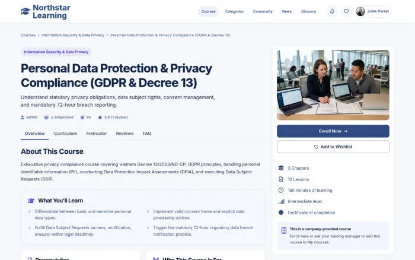415x260 pixels.
Task: Switch to the Instructor tab
Action: pos(96,134)
